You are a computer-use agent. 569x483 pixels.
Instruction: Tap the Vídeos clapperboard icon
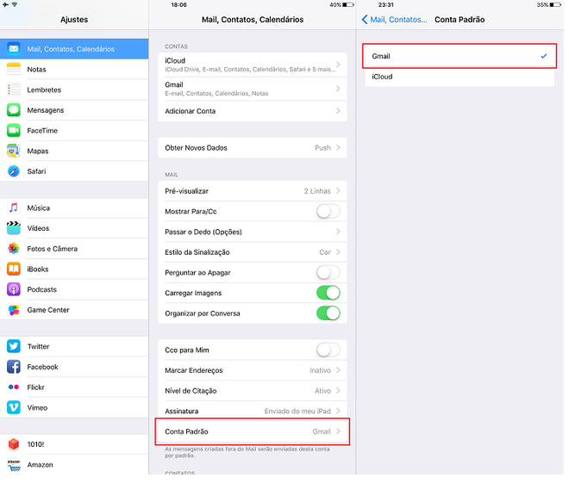(x=14, y=228)
